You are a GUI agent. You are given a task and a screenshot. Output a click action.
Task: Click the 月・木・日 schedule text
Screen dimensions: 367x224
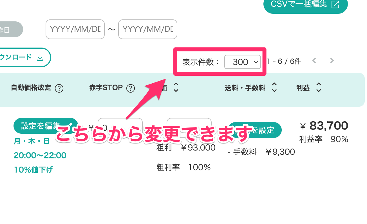point(32,141)
